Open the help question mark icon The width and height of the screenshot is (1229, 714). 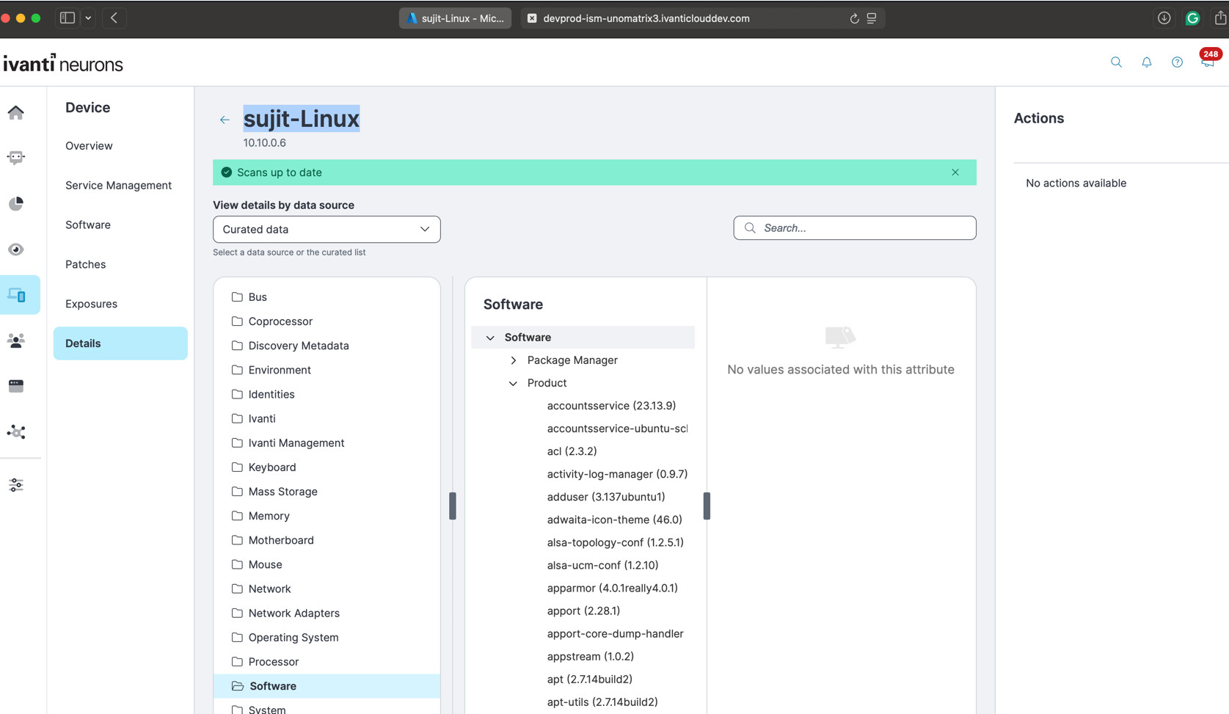(1177, 62)
